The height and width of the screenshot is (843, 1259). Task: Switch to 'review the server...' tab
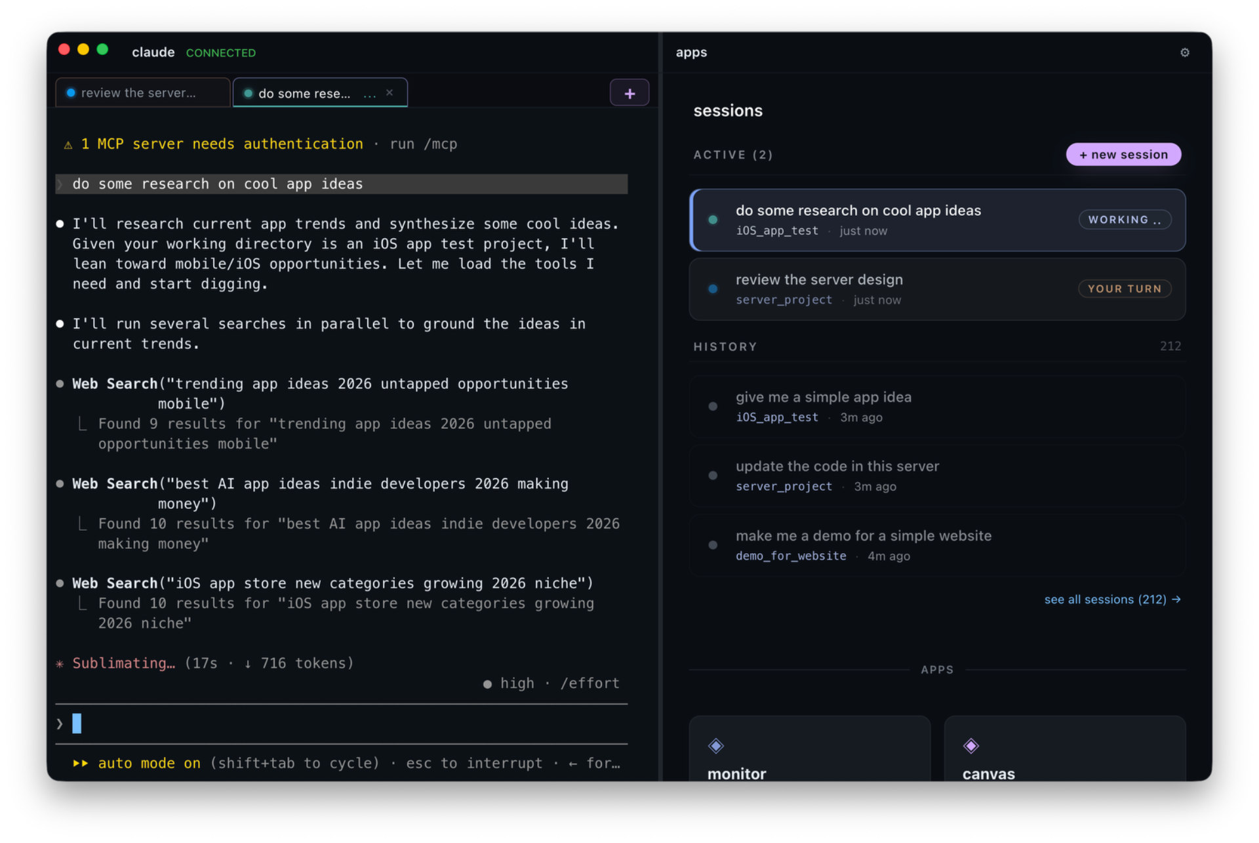point(143,93)
